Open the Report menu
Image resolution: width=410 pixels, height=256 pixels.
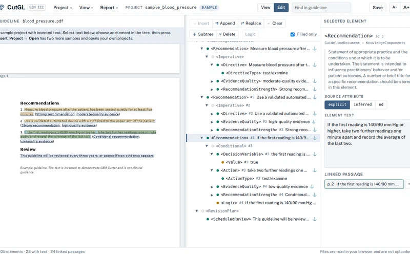(109, 8)
